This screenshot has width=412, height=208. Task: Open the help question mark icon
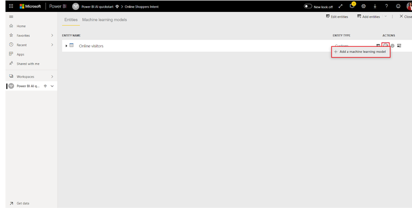[x=386, y=6]
